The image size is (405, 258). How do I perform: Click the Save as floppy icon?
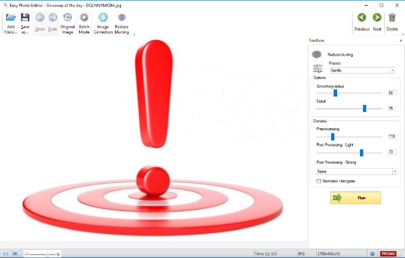(x=25, y=17)
